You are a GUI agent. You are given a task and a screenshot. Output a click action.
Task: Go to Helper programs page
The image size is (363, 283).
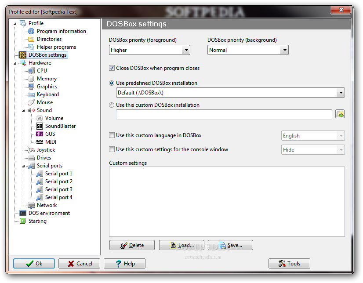pos(56,47)
